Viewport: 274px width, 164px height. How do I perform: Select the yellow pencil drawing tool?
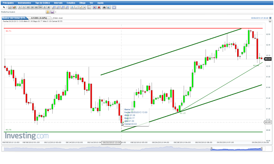(81, 7)
